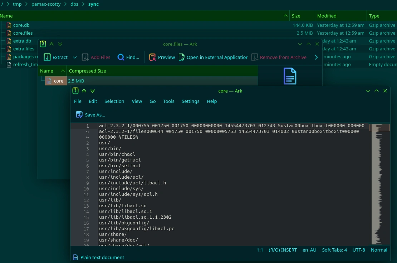This screenshot has height=263, width=397.
Task: Select extra.db in the file manager
Action: (x=22, y=41)
